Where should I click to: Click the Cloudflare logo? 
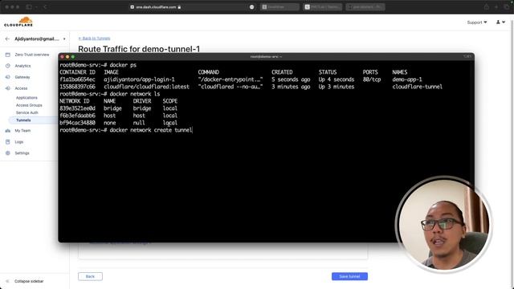coord(18,22)
